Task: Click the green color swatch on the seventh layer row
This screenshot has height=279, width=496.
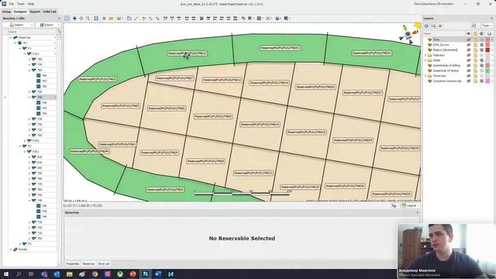Action: coord(487,71)
